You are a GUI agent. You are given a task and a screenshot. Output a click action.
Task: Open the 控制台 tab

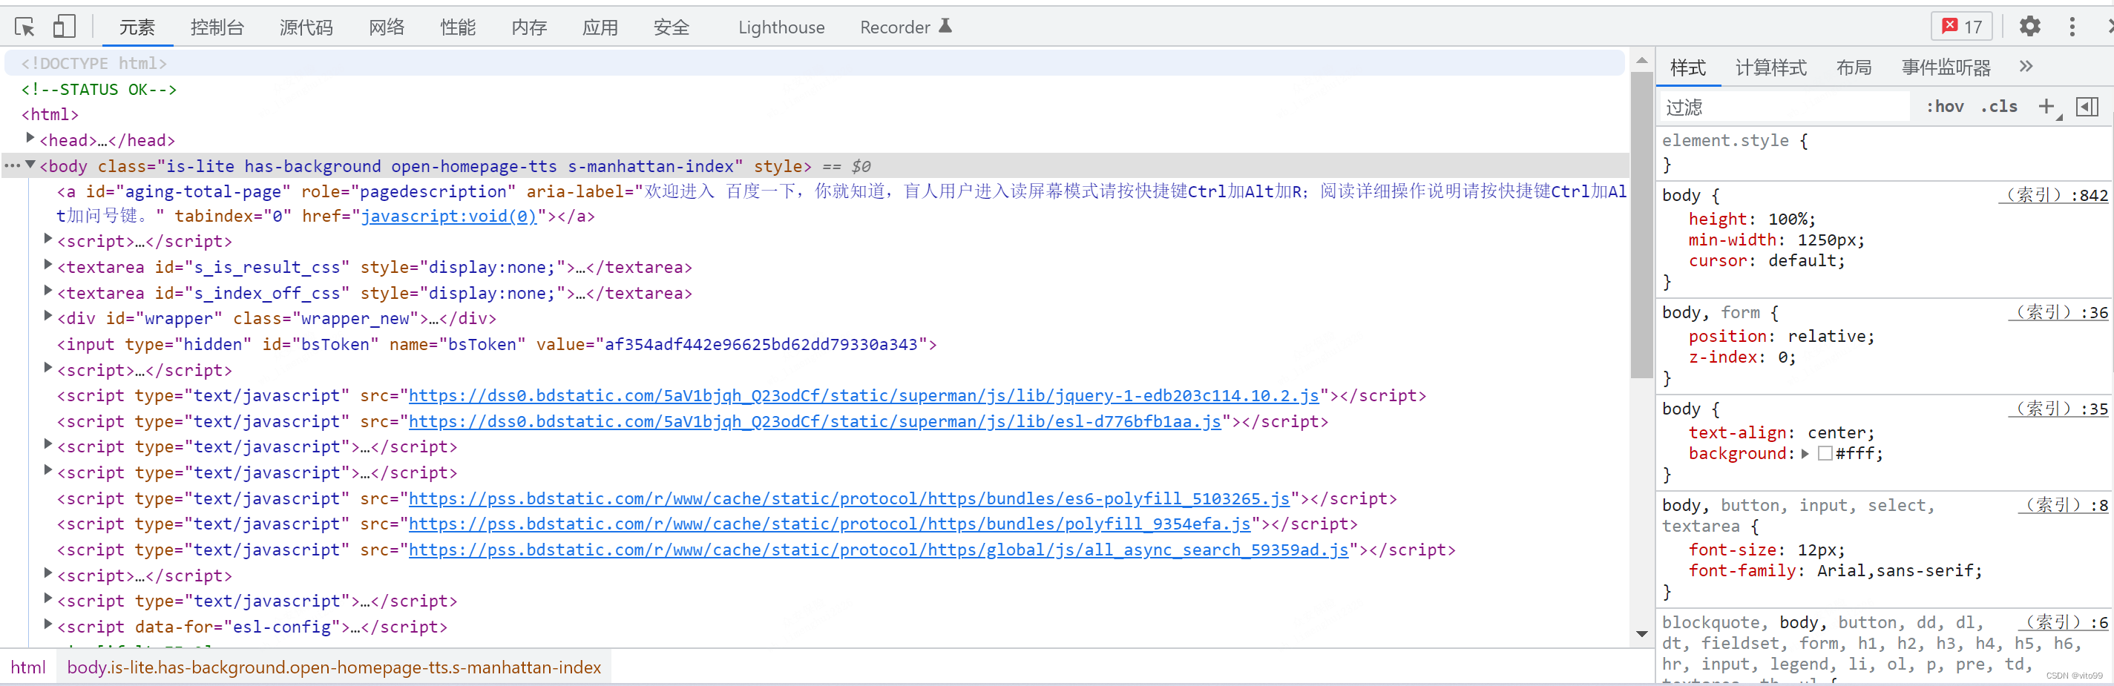pyautogui.click(x=217, y=27)
